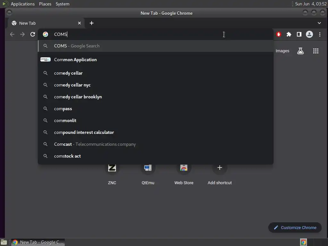The width and height of the screenshot is (328, 246).
Task: Open the Chrome three-dot menu
Action: click(320, 34)
